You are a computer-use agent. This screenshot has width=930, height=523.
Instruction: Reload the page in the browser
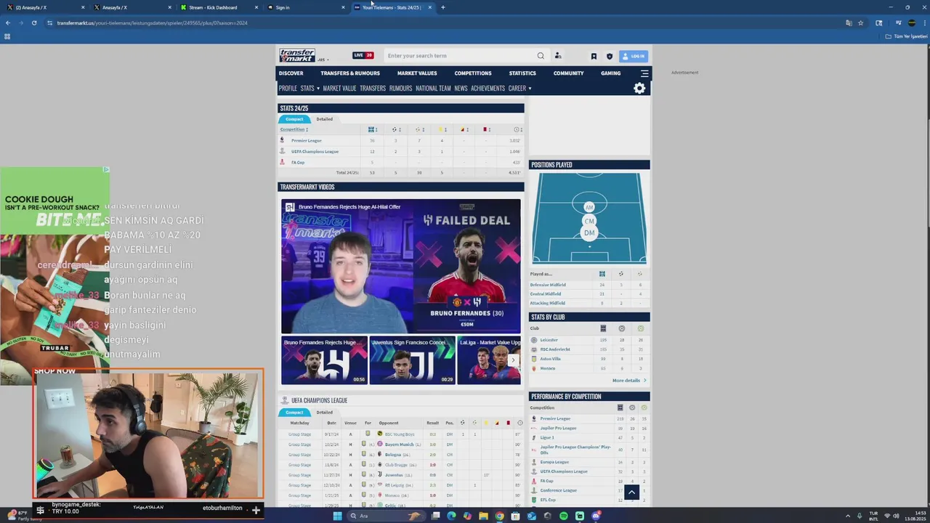(x=34, y=23)
